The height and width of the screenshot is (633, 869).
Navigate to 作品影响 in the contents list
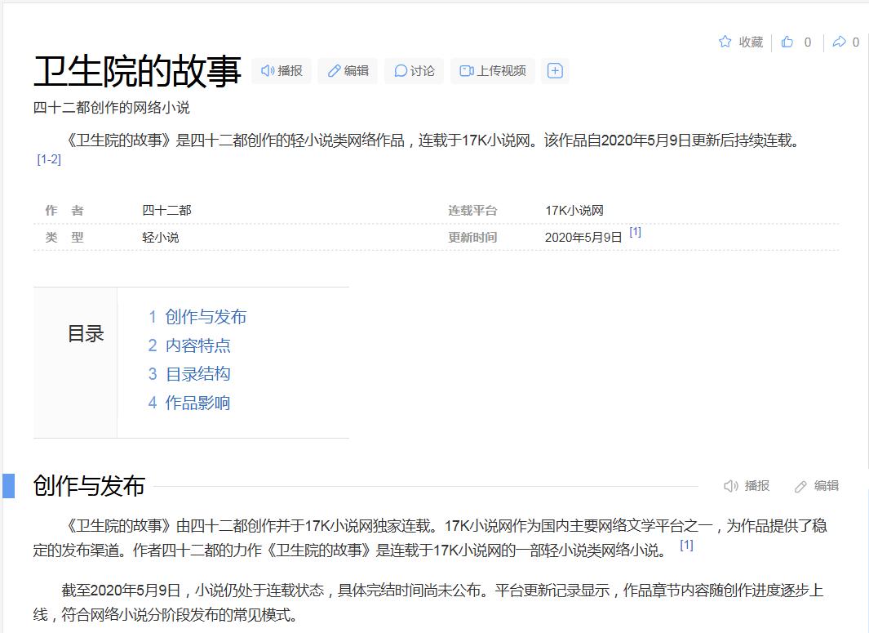pos(197,403)
